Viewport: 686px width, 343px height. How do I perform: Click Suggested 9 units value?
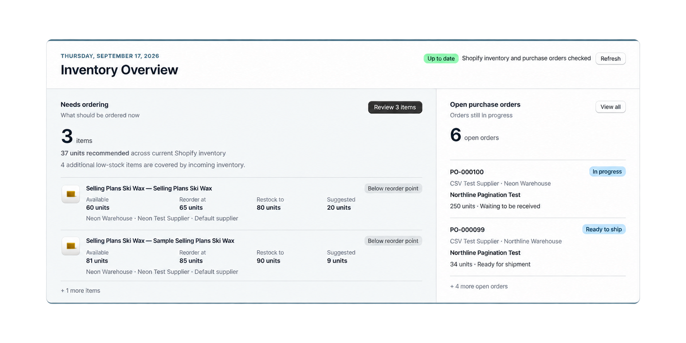pos(337,261)
